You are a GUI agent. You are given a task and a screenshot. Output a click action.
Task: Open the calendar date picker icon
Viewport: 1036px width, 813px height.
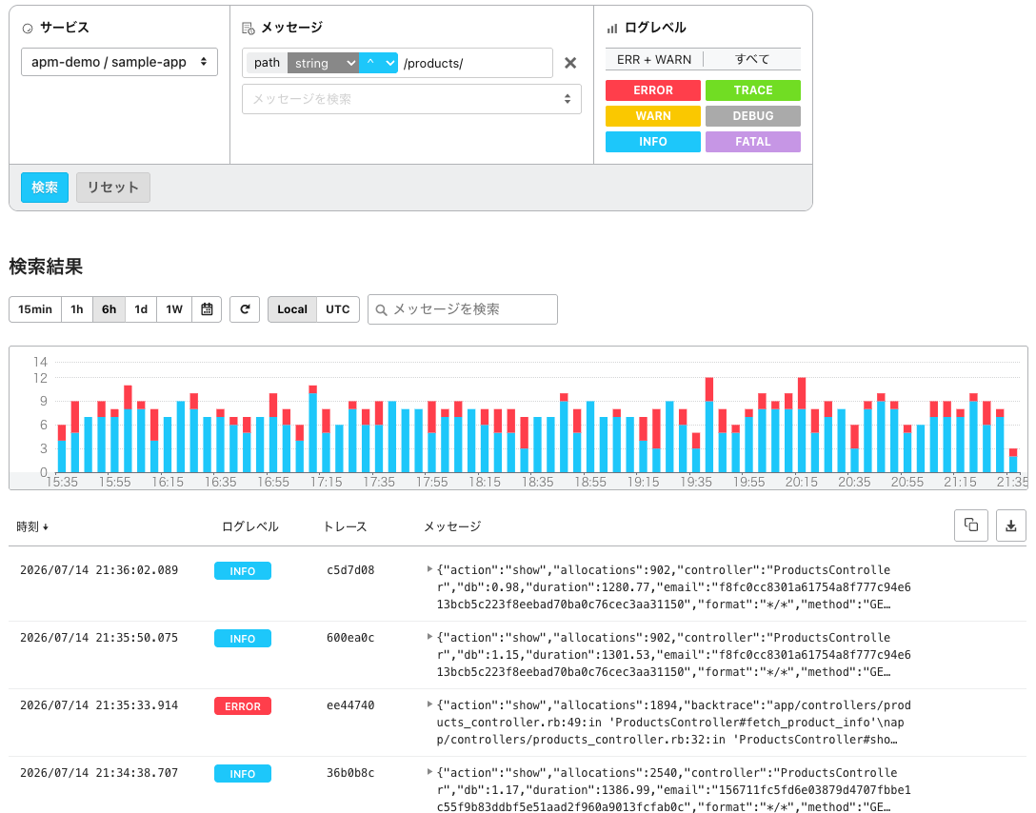pos(207,309)
